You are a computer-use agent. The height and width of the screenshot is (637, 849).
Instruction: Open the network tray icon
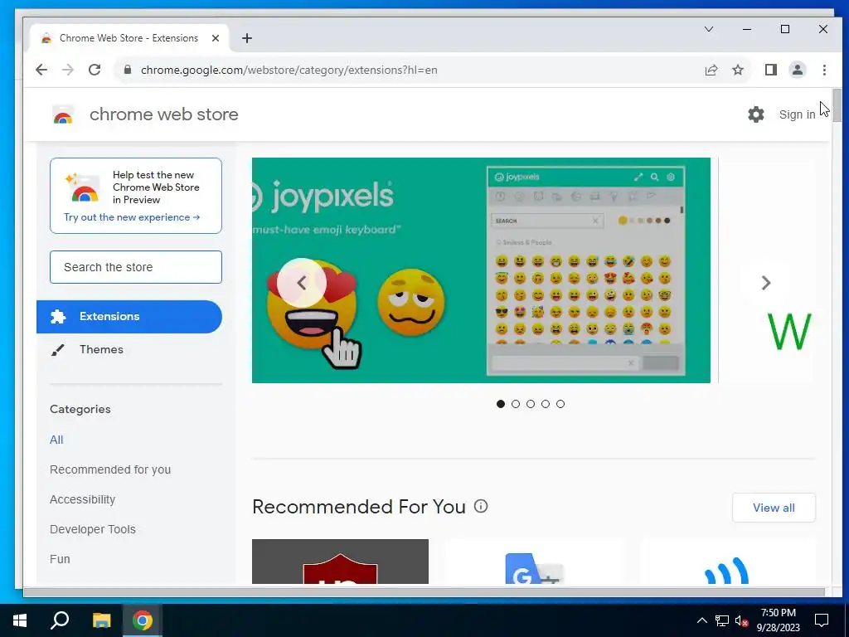(x=722, y=620)
